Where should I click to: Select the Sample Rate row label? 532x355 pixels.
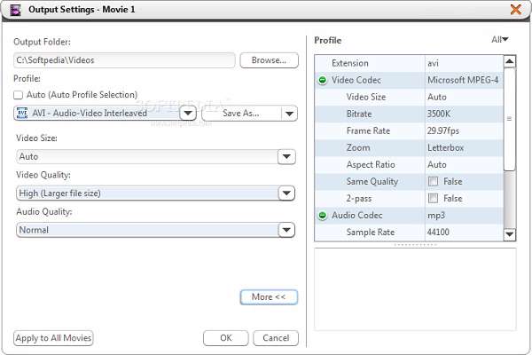click(x=370, y=233)
